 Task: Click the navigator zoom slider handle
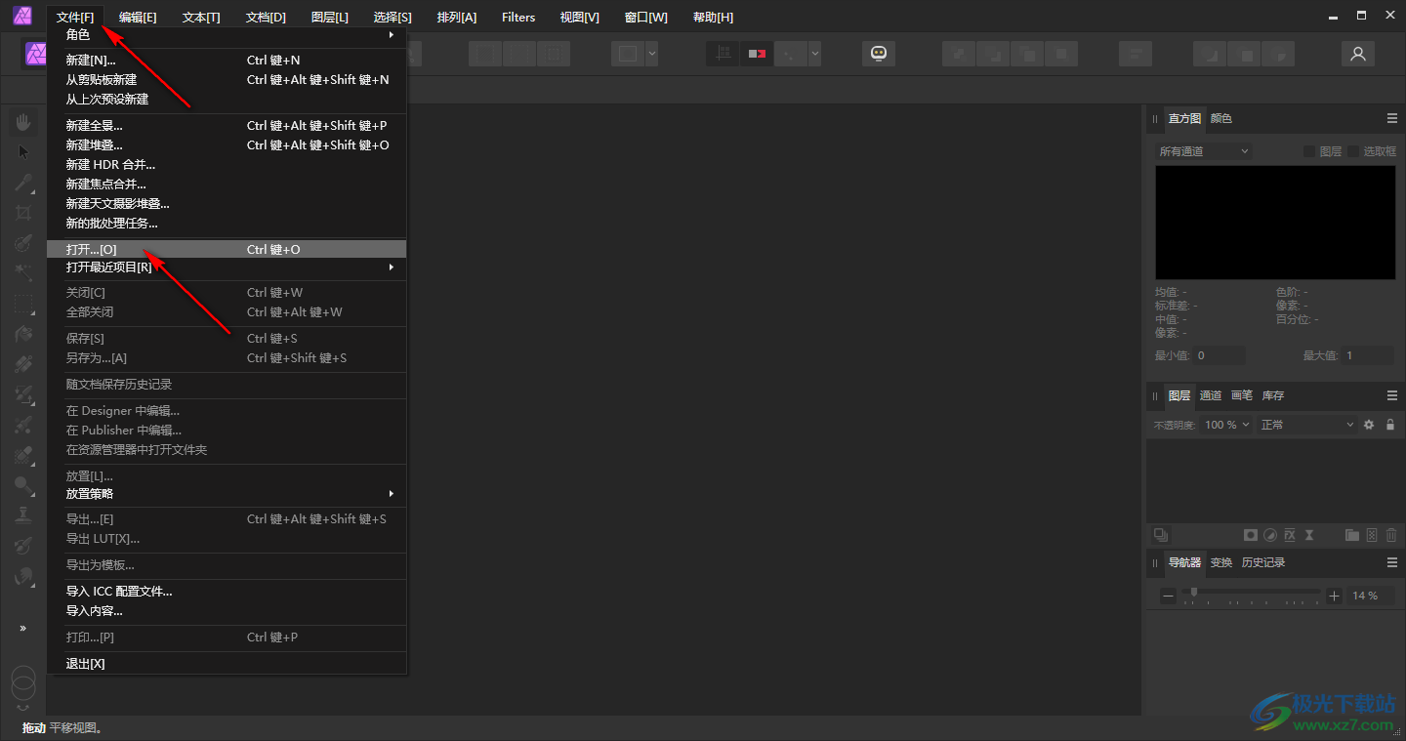(x=1193, y=592)
